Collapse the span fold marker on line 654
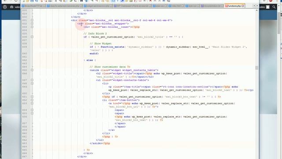 point(32,110)
